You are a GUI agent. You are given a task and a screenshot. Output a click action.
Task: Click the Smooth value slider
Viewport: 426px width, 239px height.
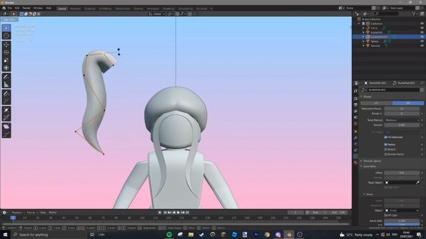click(x=402, y=125)
